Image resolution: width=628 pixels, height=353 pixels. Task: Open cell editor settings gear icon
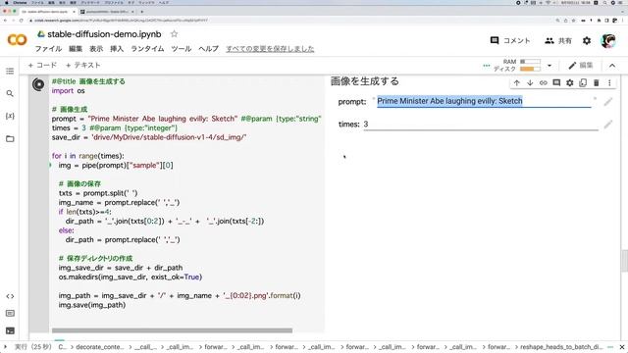(x=569, y=82)
